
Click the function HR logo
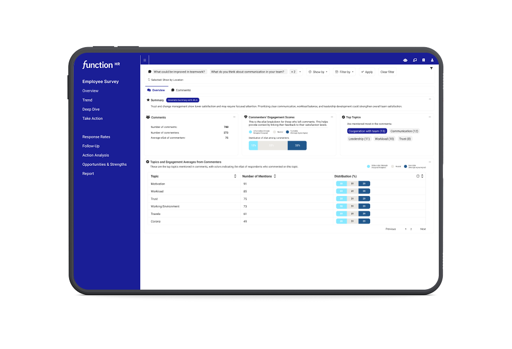(101, 64)
